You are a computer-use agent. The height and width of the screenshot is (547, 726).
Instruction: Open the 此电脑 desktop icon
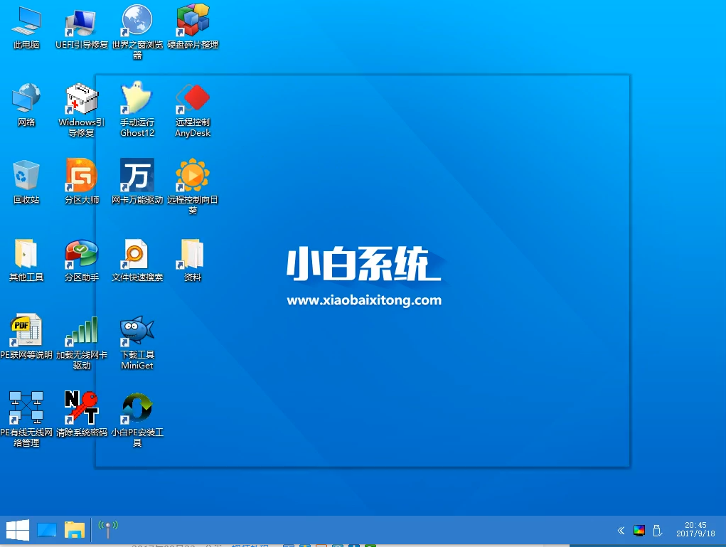click(26, 21)
